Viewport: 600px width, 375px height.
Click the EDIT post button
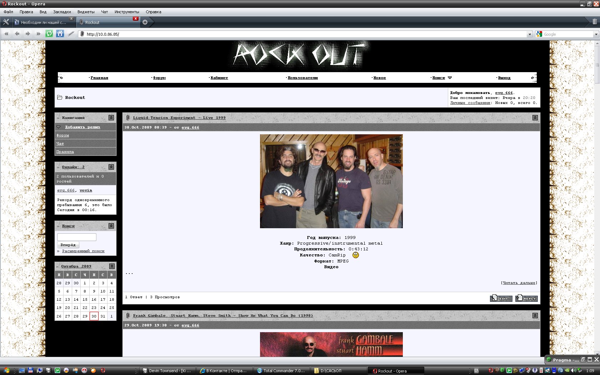(x=501, y=298)
